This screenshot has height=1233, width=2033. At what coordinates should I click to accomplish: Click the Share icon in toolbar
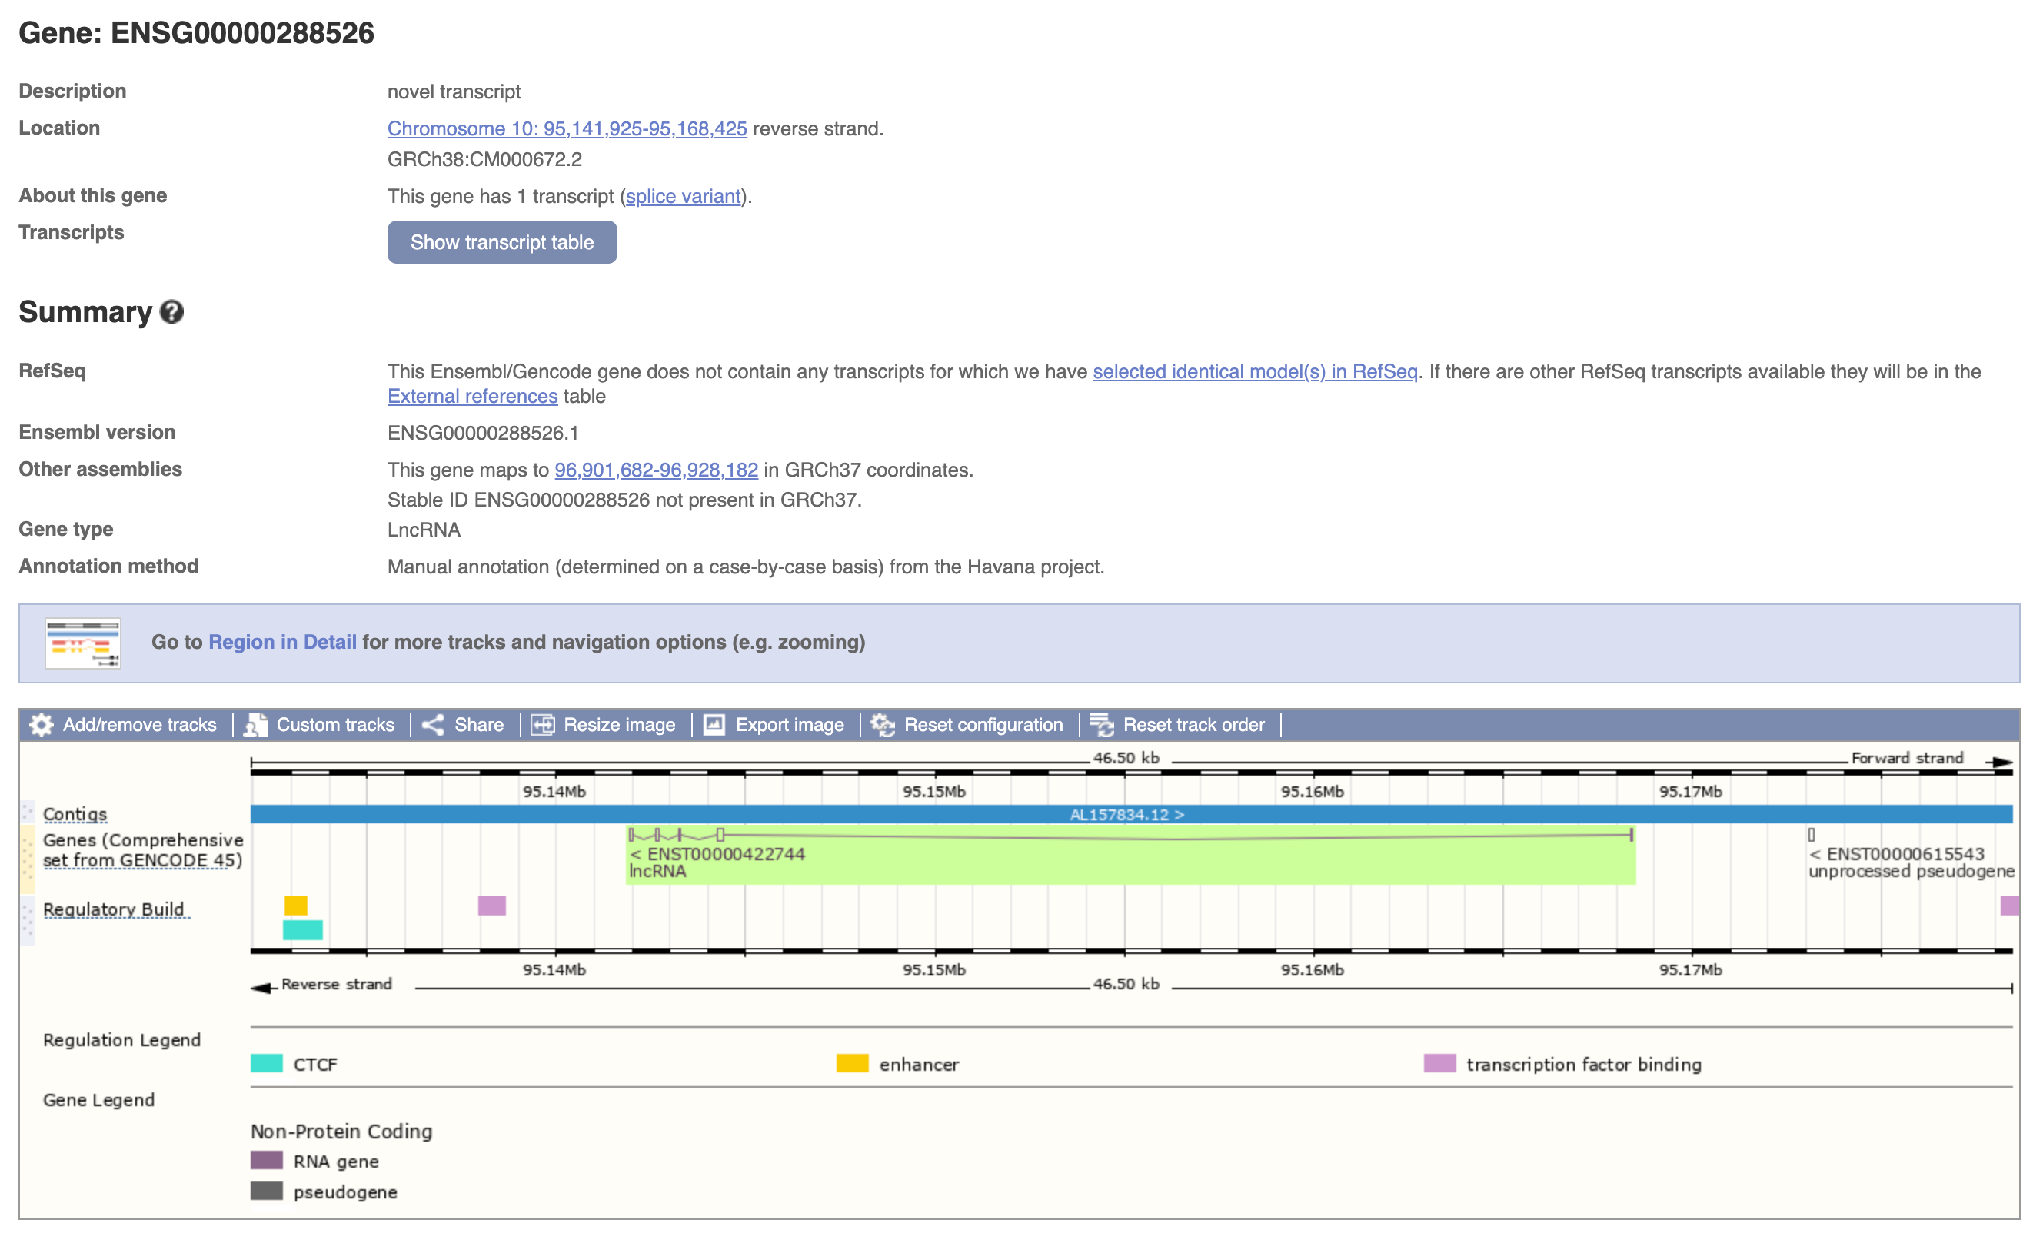point(433,725)
